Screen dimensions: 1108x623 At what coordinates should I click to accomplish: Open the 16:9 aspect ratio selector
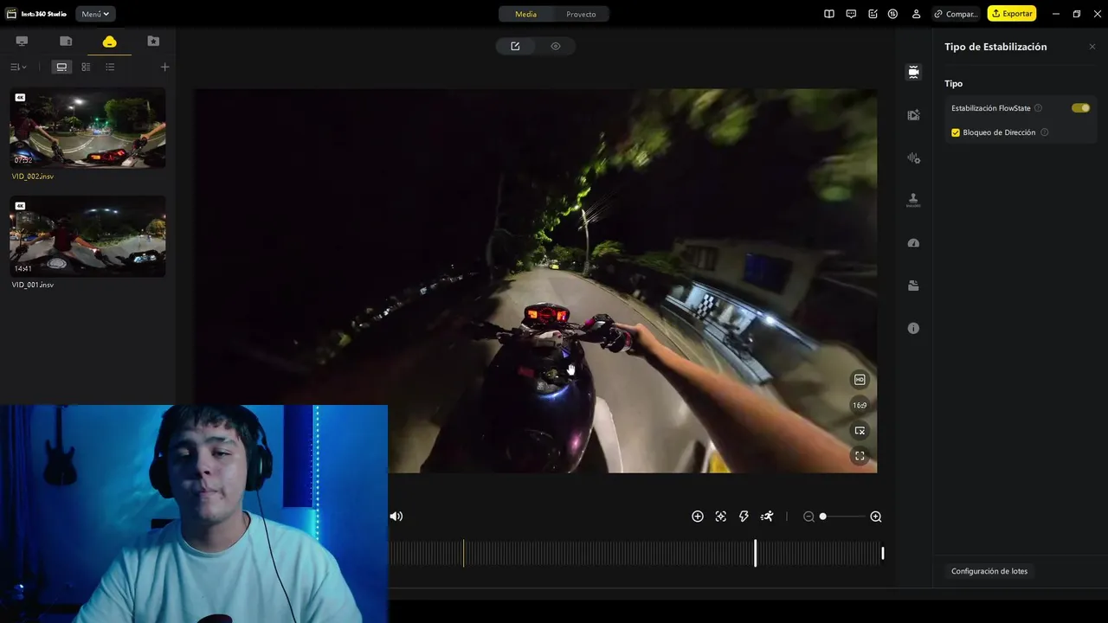(860, 405)
